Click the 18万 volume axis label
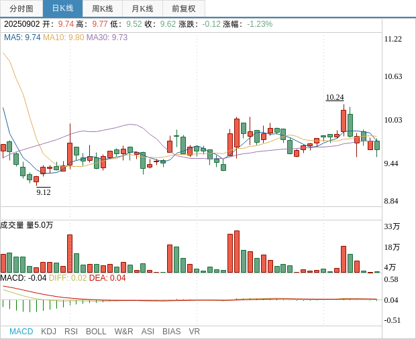416x339 pixels. coord(392,247)
